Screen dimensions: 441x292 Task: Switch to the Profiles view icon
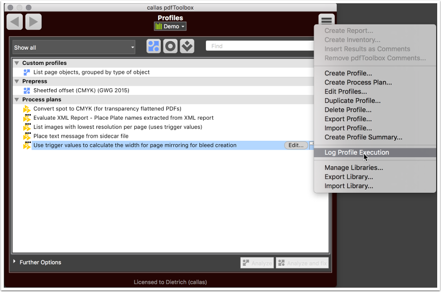(x=153, y=46)
